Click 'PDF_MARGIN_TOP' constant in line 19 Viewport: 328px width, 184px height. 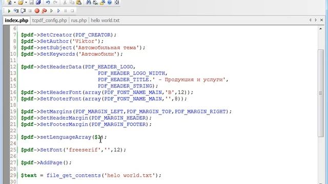[149, 111]
